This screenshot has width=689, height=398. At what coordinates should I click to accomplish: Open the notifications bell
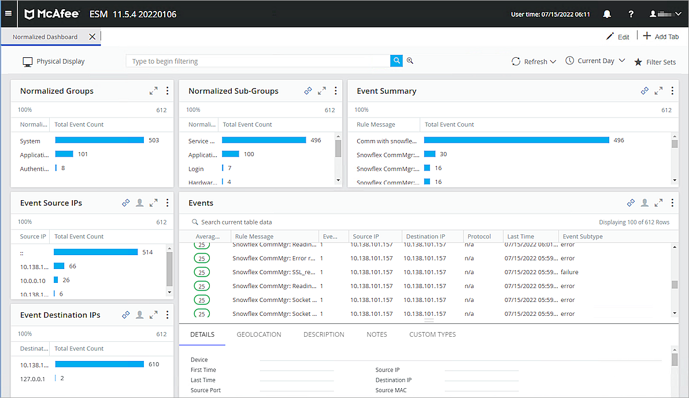(x=607, y=14)
